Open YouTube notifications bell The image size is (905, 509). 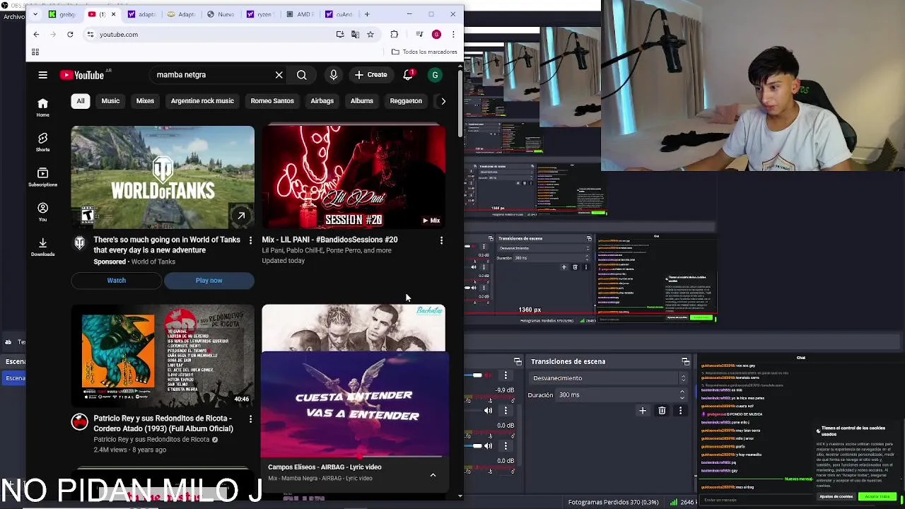pos(408,74)
